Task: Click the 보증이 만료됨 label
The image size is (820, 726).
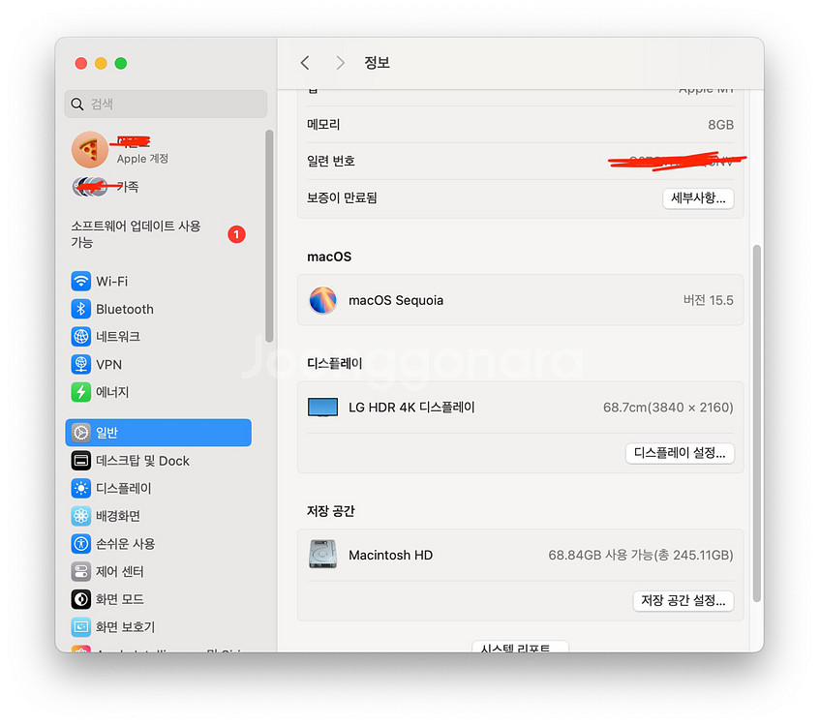Action: click(342, 197)
